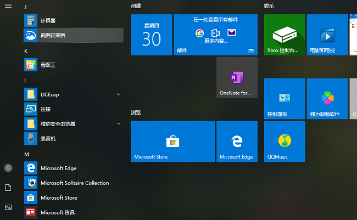357x220 pixels.
Task: Open the Xbox 控制台 tile
Action: 285,35
